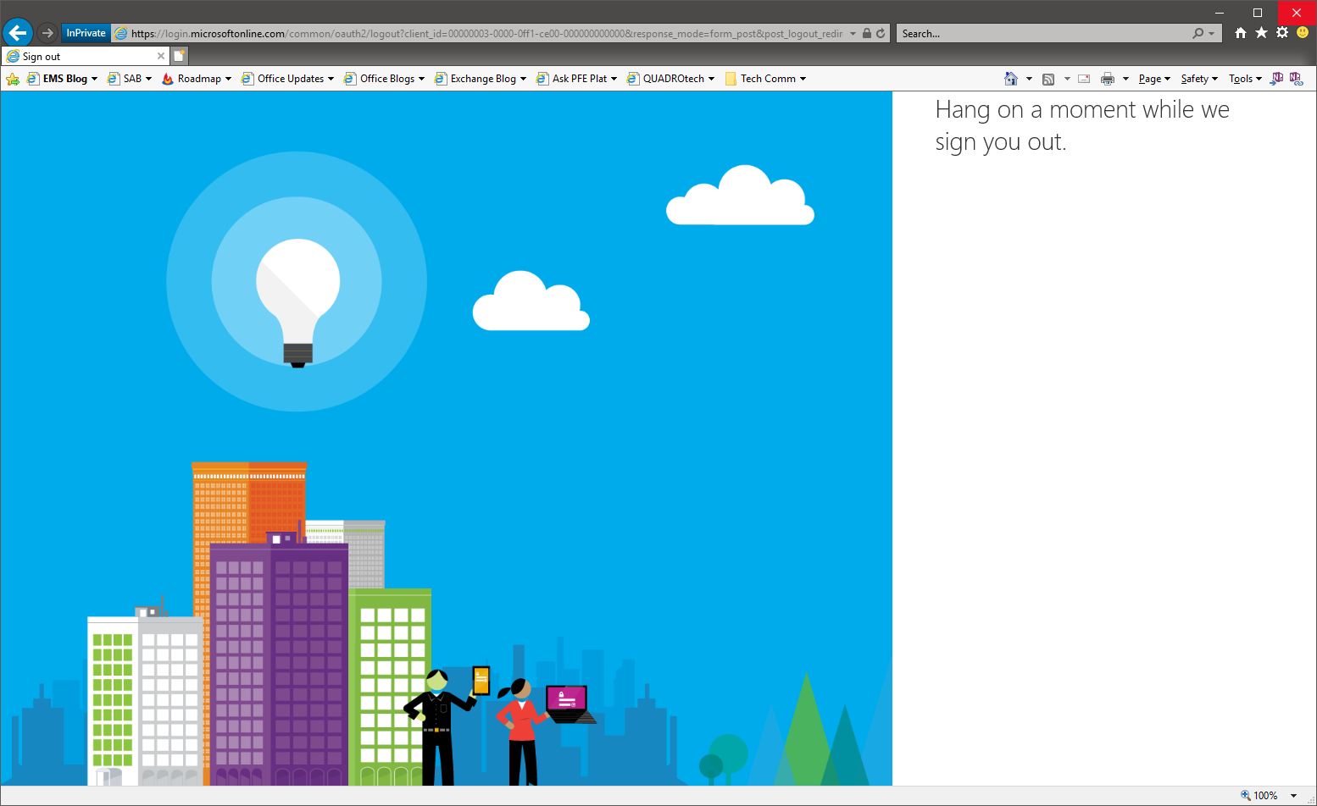Open the Page menu
This screenshot has width=1317, height=806.
click(x=1154, y=79)
